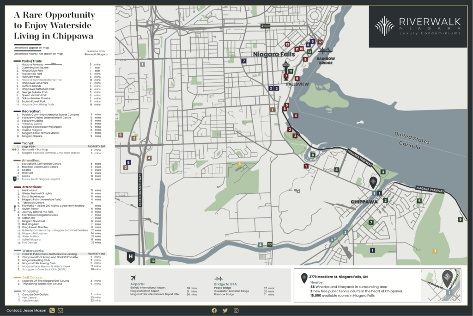Click the Riverwalk Niagara logo
473x316 pixels.
tap(418, 26)
